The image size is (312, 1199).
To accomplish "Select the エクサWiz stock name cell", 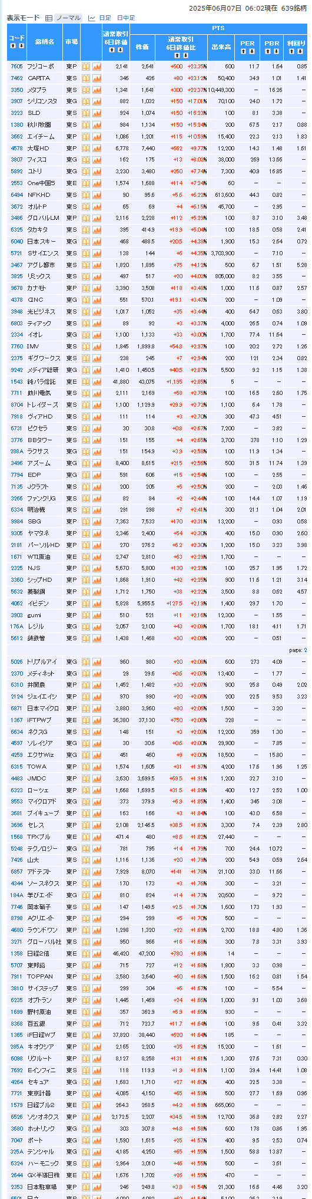I will pos(44,755).
